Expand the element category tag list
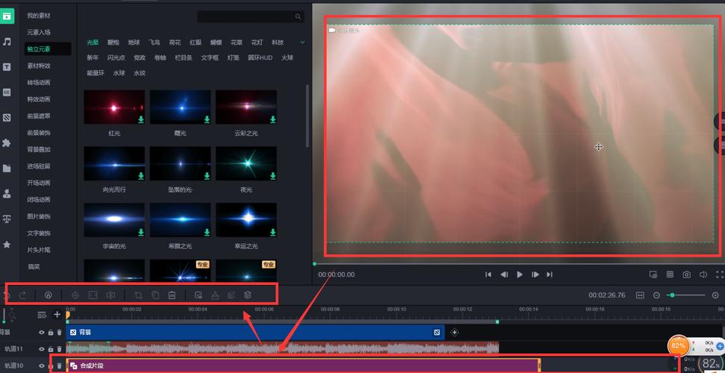The width and height of the screenshot is (725, 373). 302,43
